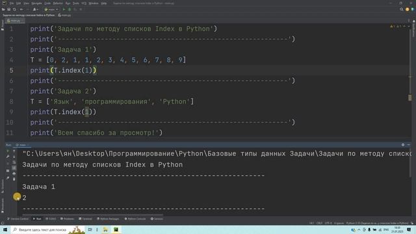Open the VCS menu
416x234 pixels.
(x=84, y=3)
